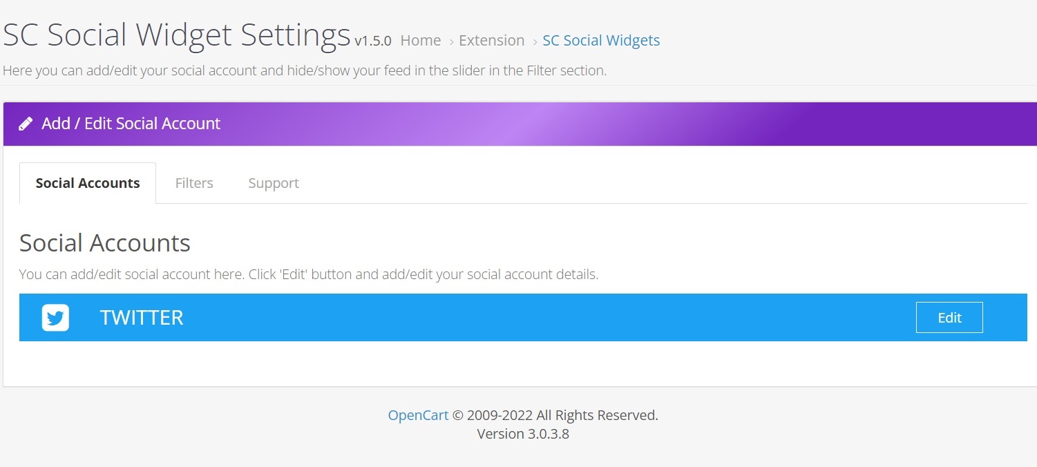The height and width of the screenshot is (467, 1037).
Task: Click the SC Social Widget Settings title
Action: click(x=177, y=34)
